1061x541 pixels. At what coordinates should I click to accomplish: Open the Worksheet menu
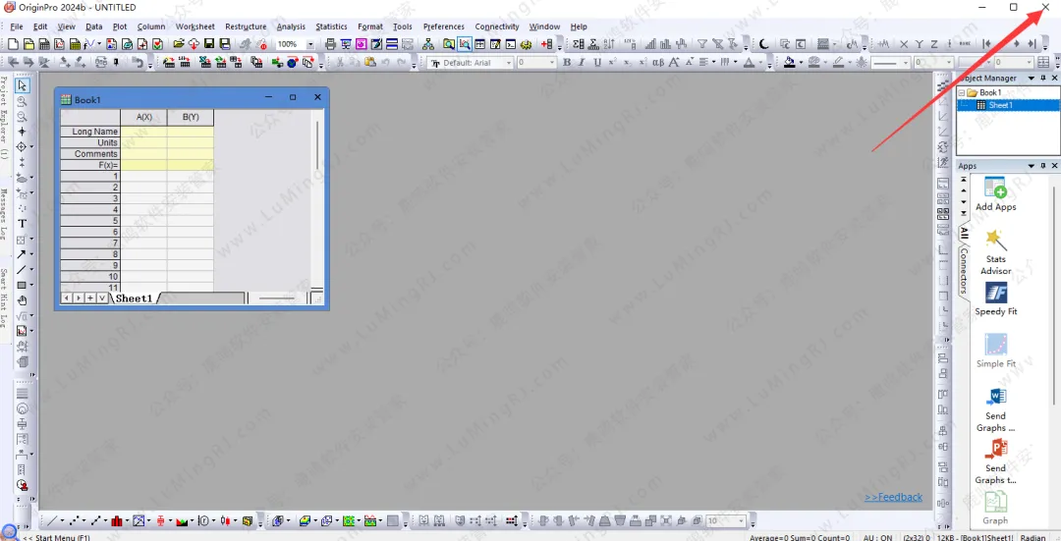[x=195, y=27]
